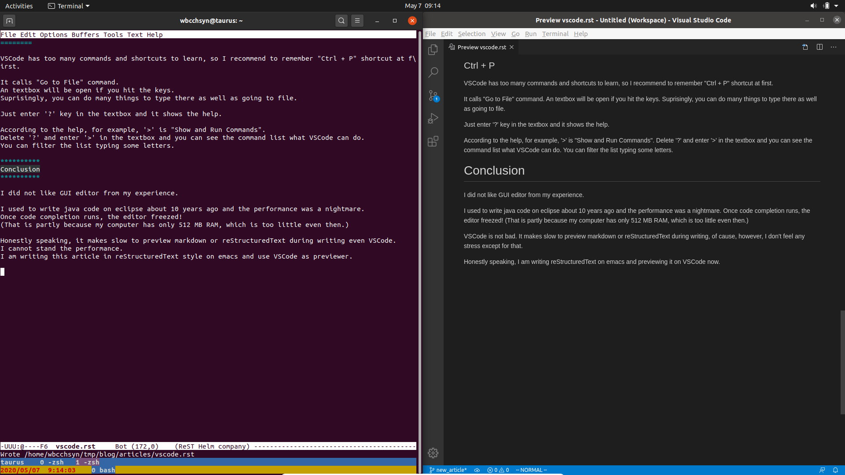The width and height of the screenshot is (845, 475).
Task: Split the preview editor to the right
Action: (x=819, y=47)
